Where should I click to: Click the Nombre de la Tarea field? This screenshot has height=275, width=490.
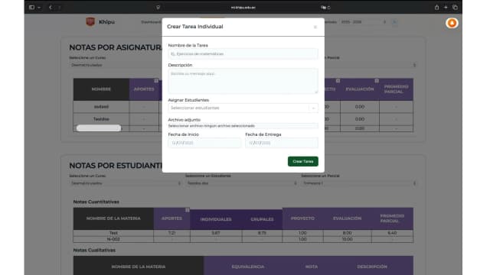pyautogui.click(x=243, y=54)
